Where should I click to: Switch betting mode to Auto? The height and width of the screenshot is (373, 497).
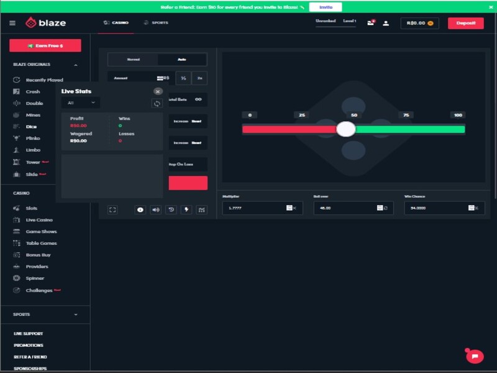[x=182, y=60]
